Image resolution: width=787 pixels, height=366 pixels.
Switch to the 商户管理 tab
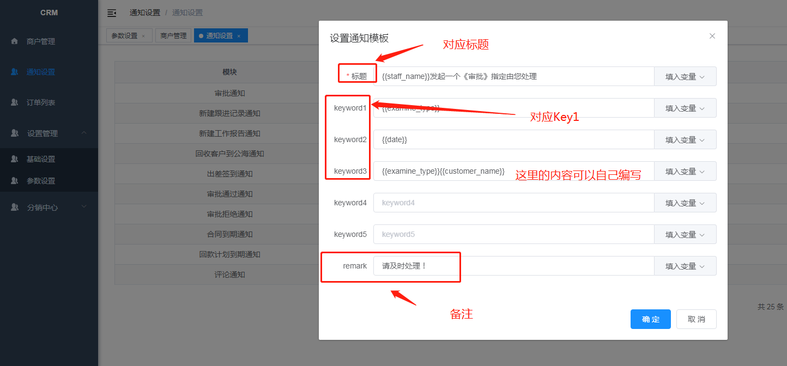(x=173, y=34)
